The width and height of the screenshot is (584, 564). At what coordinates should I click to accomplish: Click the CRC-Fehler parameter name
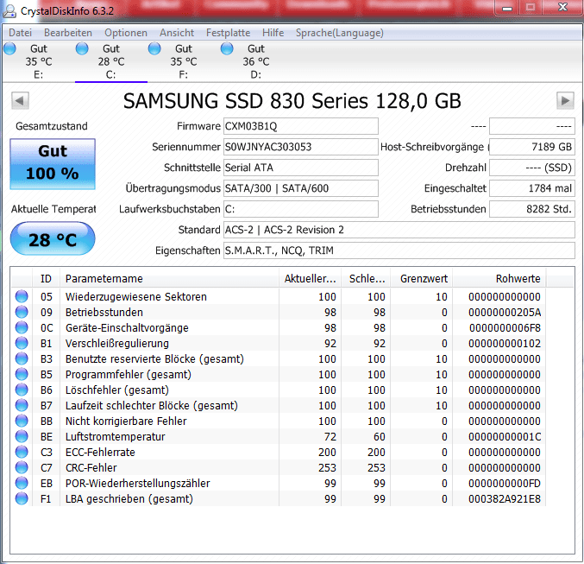coord(91,467)
